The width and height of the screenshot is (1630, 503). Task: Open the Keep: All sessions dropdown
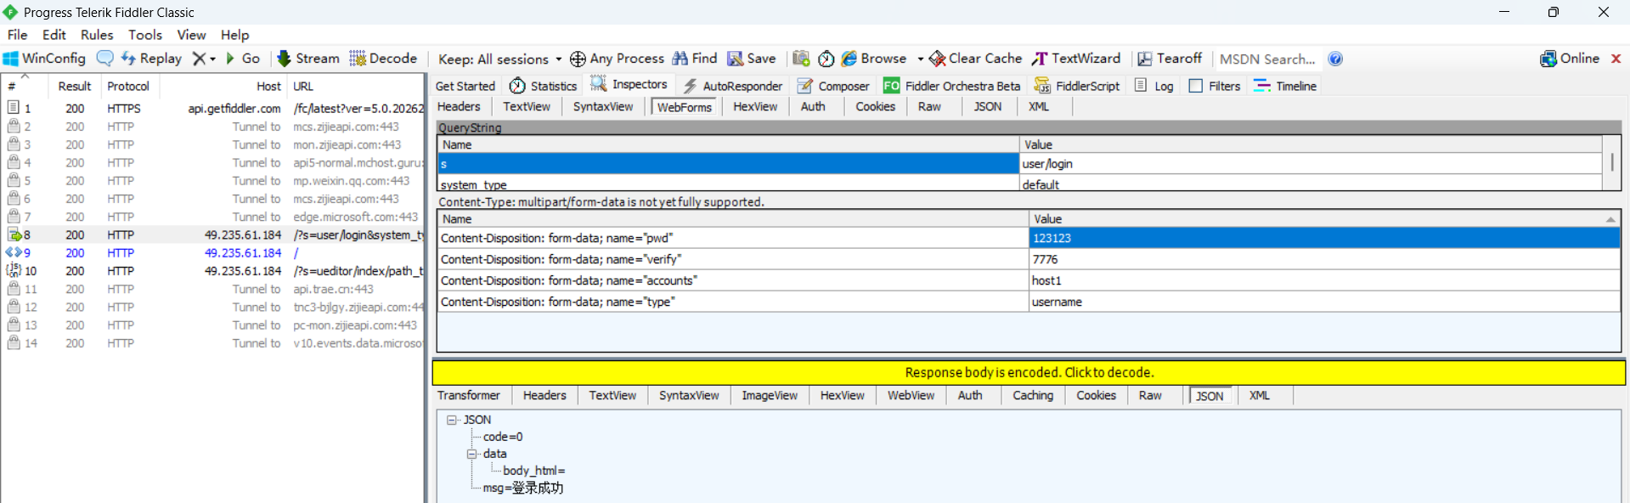(499, 59)
